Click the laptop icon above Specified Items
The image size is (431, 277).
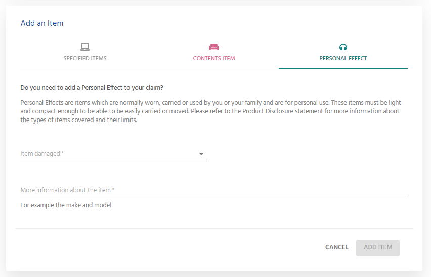coord(85,47)
